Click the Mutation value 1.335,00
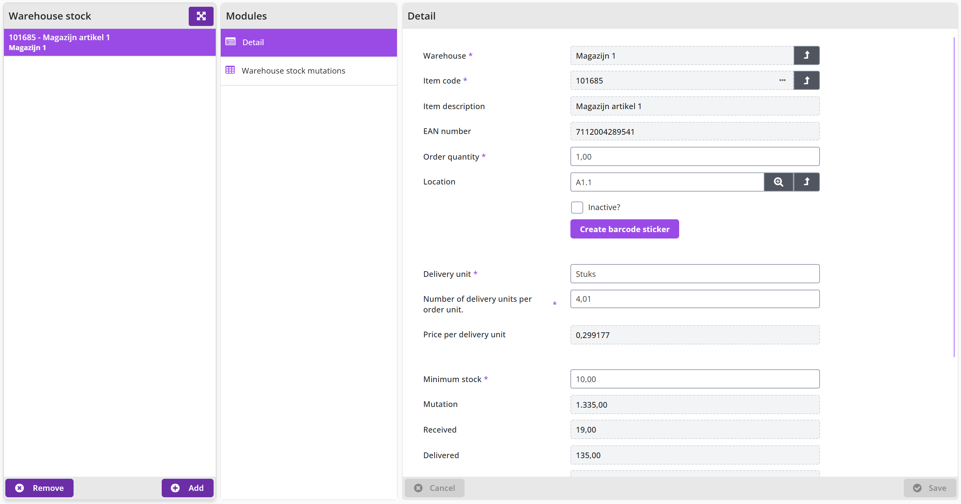The image size is (961, 504). point(695,405)
